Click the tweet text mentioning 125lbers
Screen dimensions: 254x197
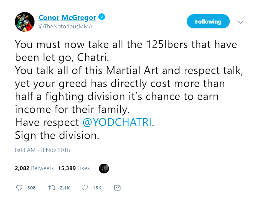(x=126, y=45)
